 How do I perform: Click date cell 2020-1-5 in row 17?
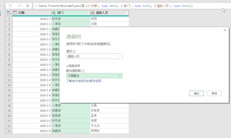coord(32,100)
